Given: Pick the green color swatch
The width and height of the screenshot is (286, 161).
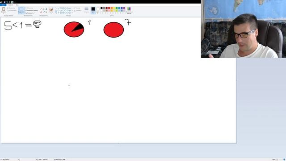Looking at the screenshot, I should pos(117,8).
